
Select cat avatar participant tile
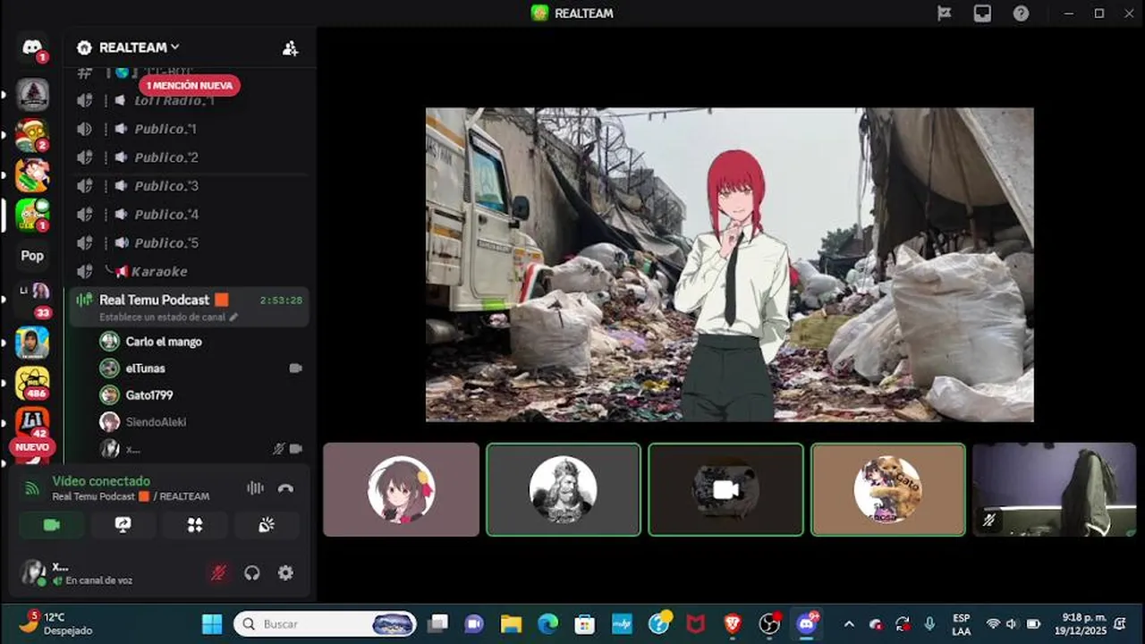click(888, 489)
